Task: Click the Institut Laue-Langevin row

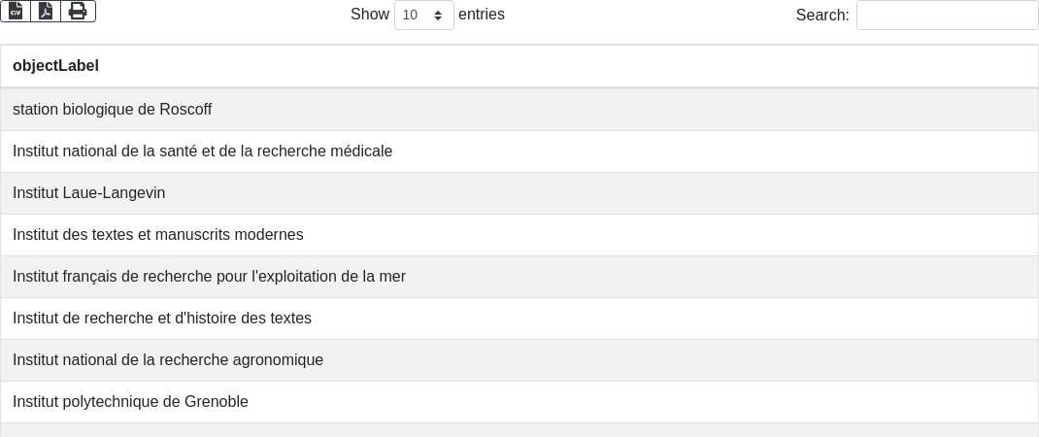Action: point(88,193)
